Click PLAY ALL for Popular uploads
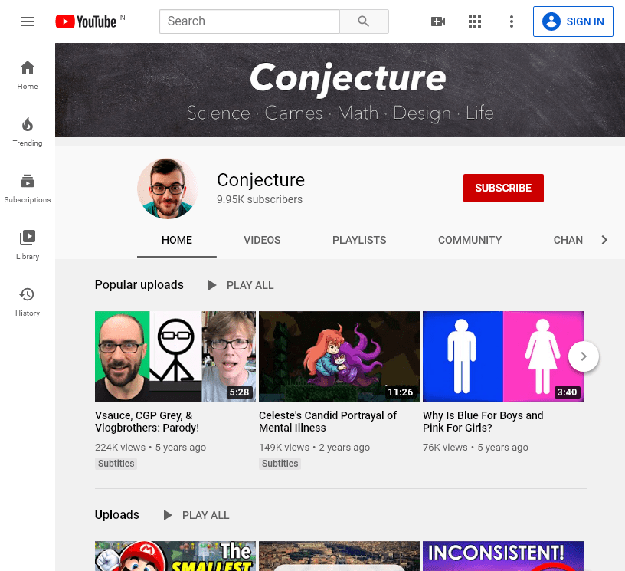This screenshot has height=571, width=625. (250, 285)
